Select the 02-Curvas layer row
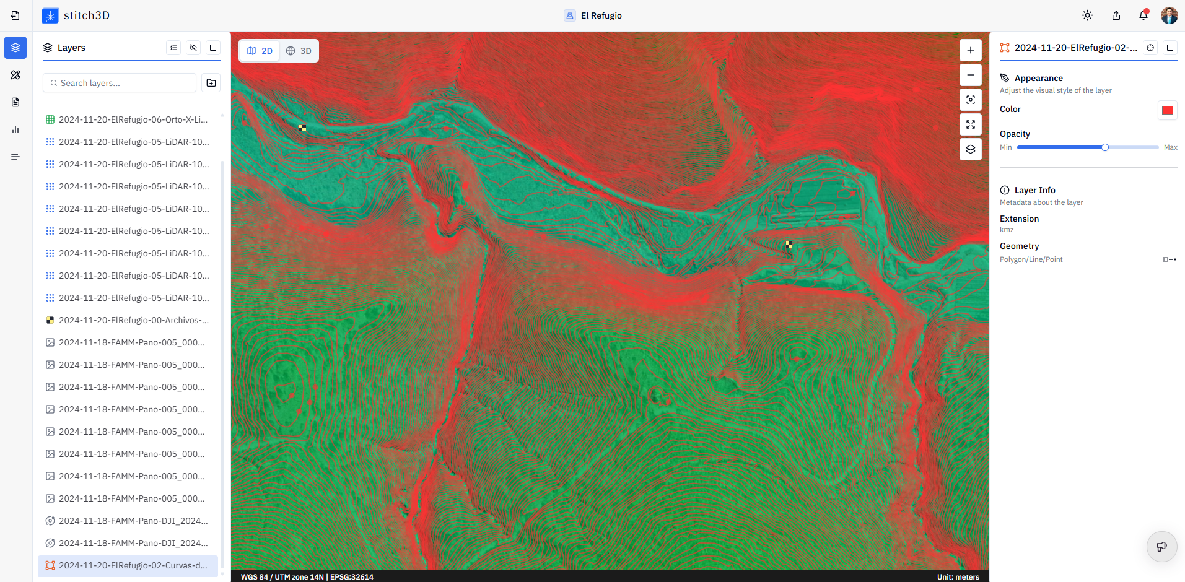This screenshot has width=1185, height=582. (x=128, y=565)
